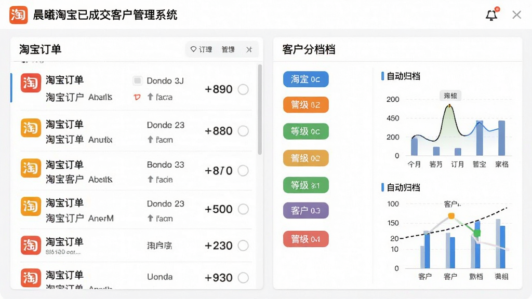Open the notification bell in the header
The height and width of the screenshot is (299, 532).
coord(491,15)
